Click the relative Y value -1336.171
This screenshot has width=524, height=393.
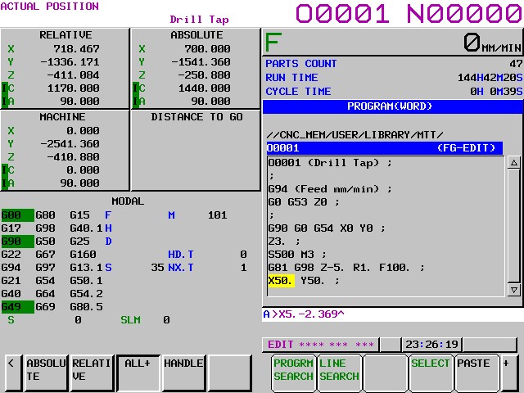[70, 62]
